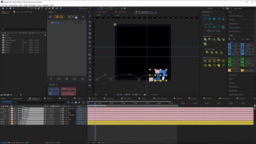
Task: Open the viewer magnification percentage dropdown
Action: pyautogui.click(x=98, y=94)
